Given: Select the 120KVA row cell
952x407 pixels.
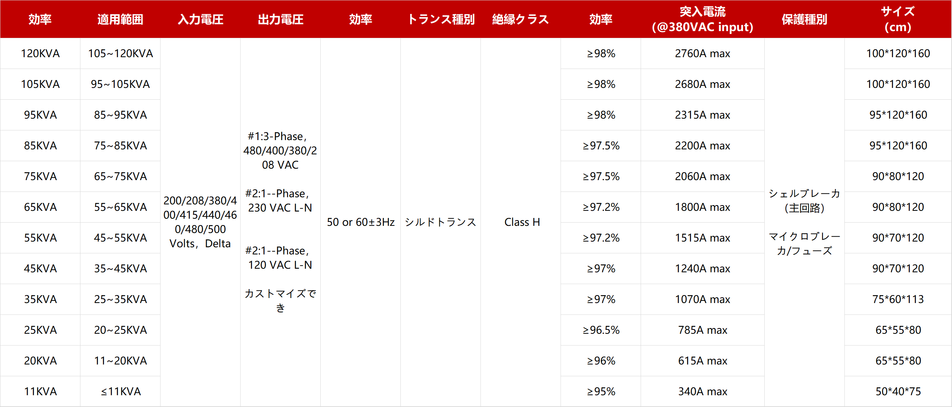Looking at the screenshot, I should click(x=40, y=54).
